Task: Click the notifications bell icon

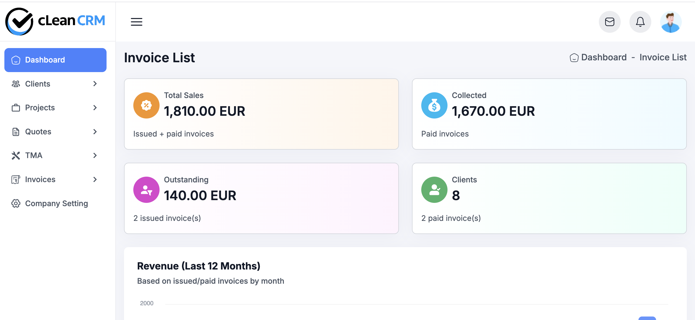Action: pos(640,22)
